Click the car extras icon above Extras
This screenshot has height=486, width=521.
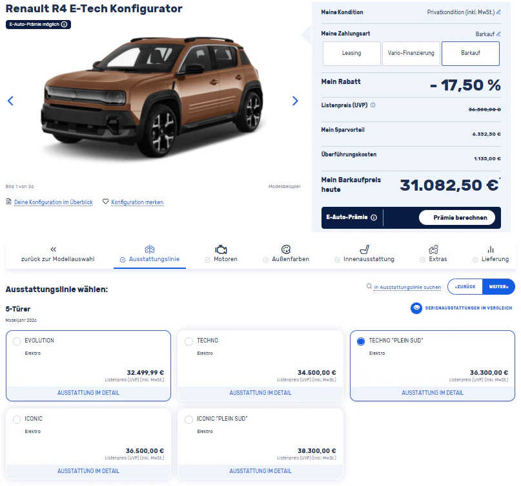click(433, 249)
